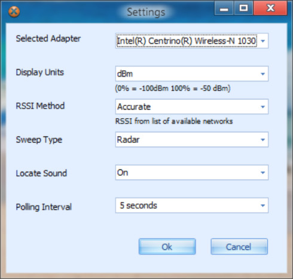This screenshot has width=293, height=279.
Task: Click the Radar sweep type field
Action: 192,140
